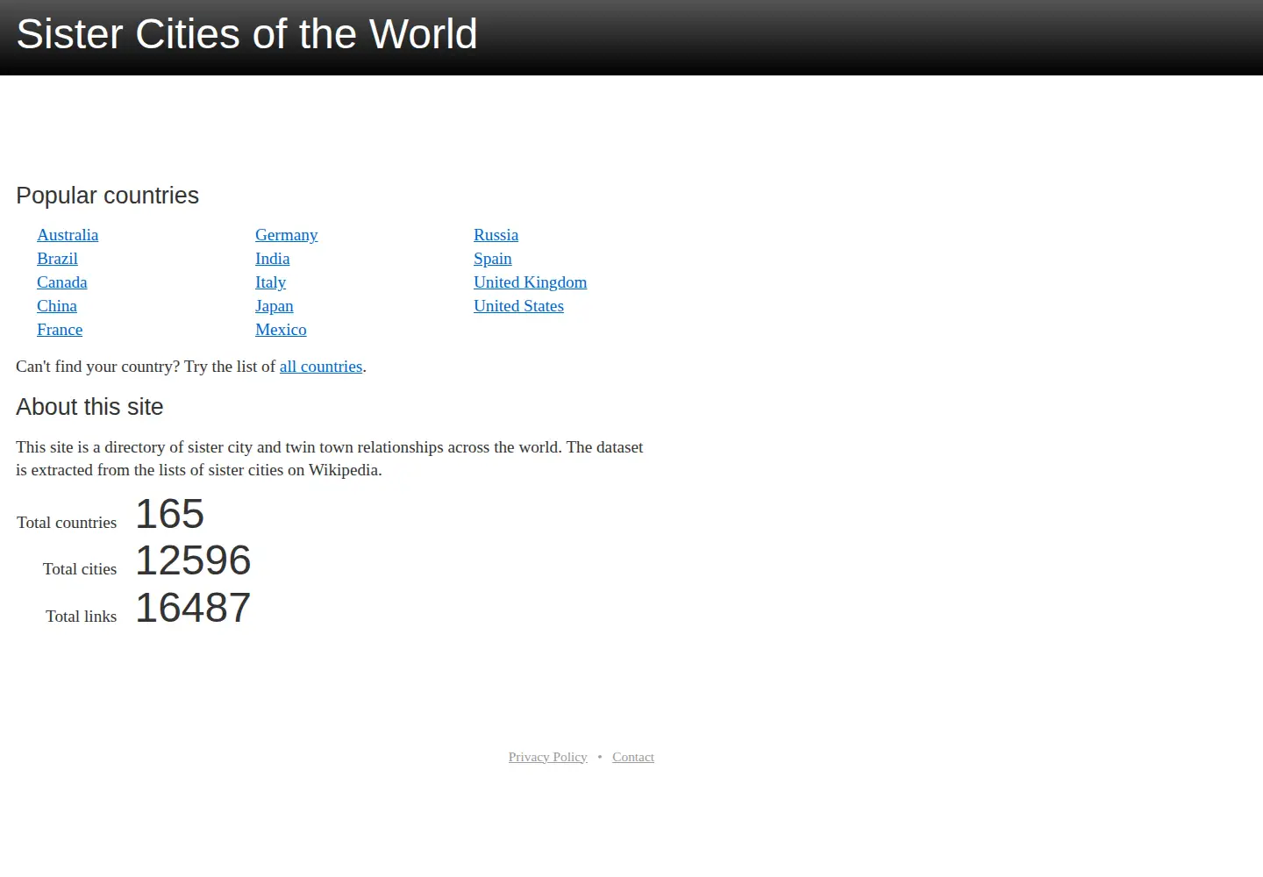Follow the 'all countries' link

[321, 367]
